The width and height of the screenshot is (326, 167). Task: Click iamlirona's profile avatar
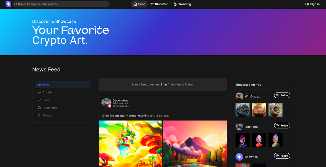click(x=239, y=127)
